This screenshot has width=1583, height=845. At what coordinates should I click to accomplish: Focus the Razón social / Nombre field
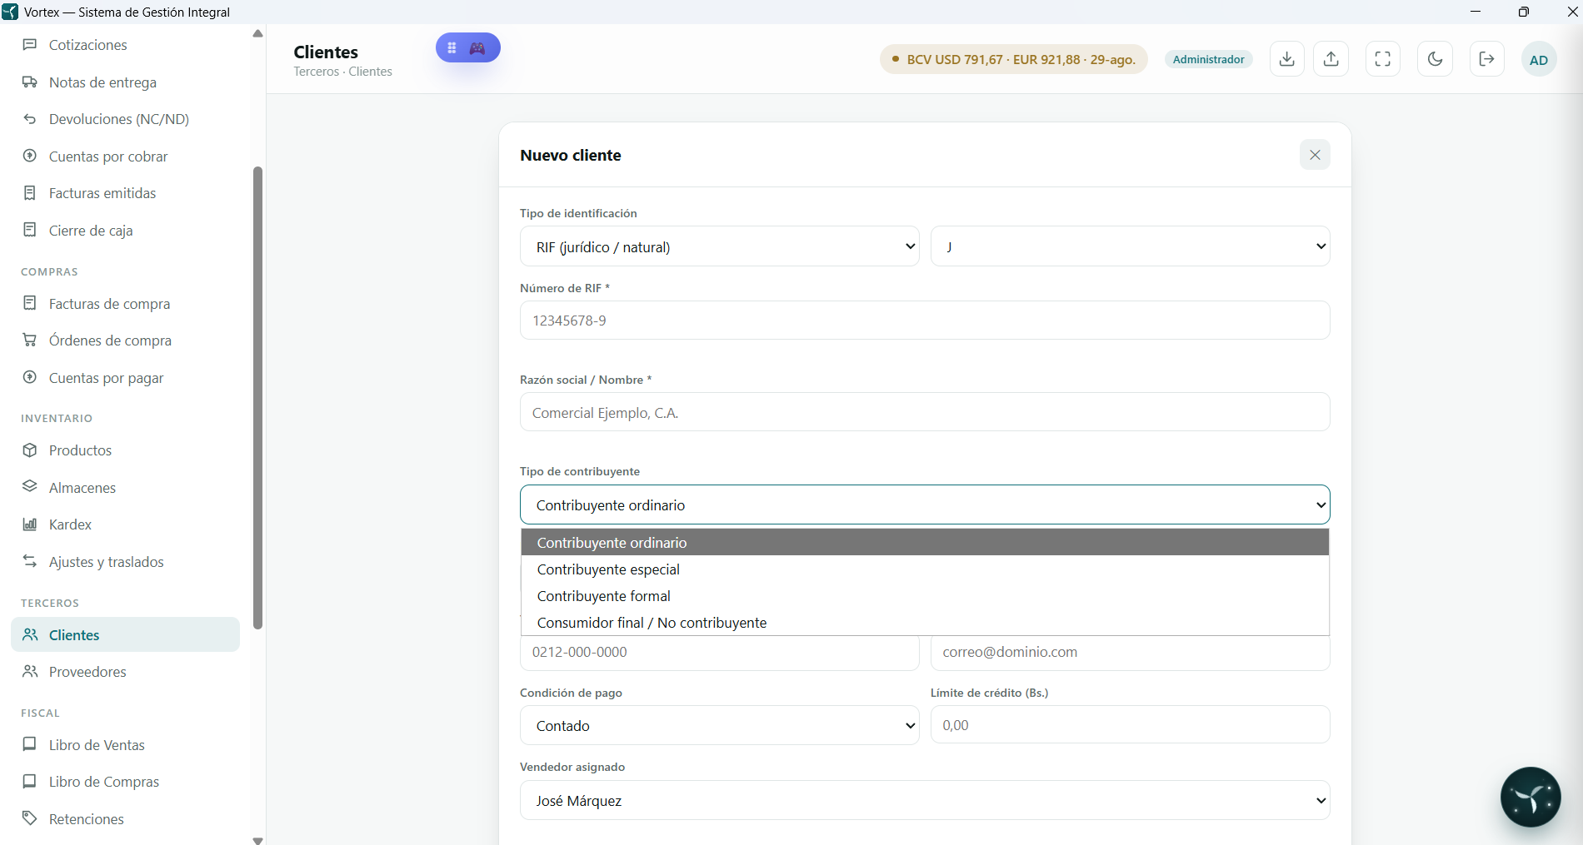click(x=925, y=412)
